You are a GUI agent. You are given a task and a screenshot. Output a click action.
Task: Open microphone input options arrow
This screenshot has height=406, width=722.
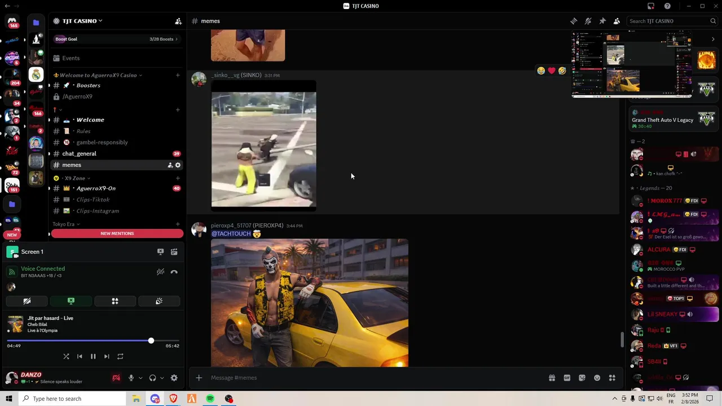(140, 378)
